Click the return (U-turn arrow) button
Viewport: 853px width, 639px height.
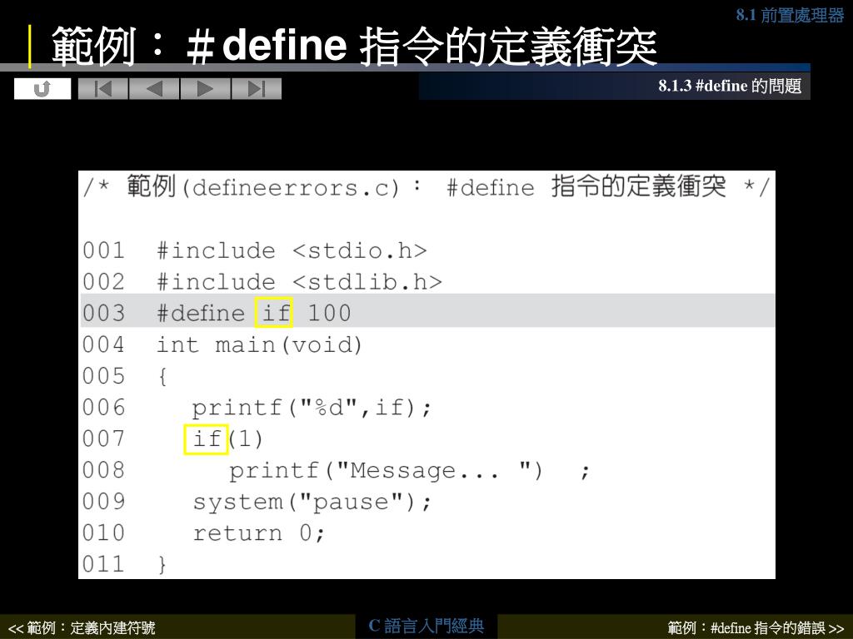[x=42, y=88]
